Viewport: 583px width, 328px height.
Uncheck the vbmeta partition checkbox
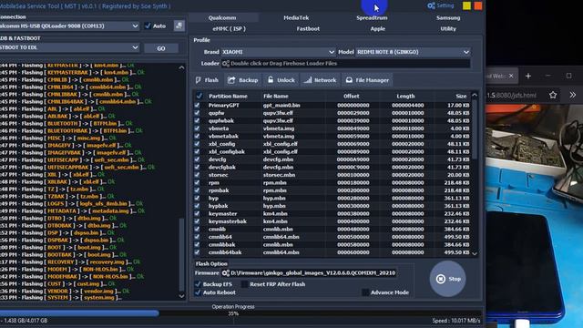(197, 128)
